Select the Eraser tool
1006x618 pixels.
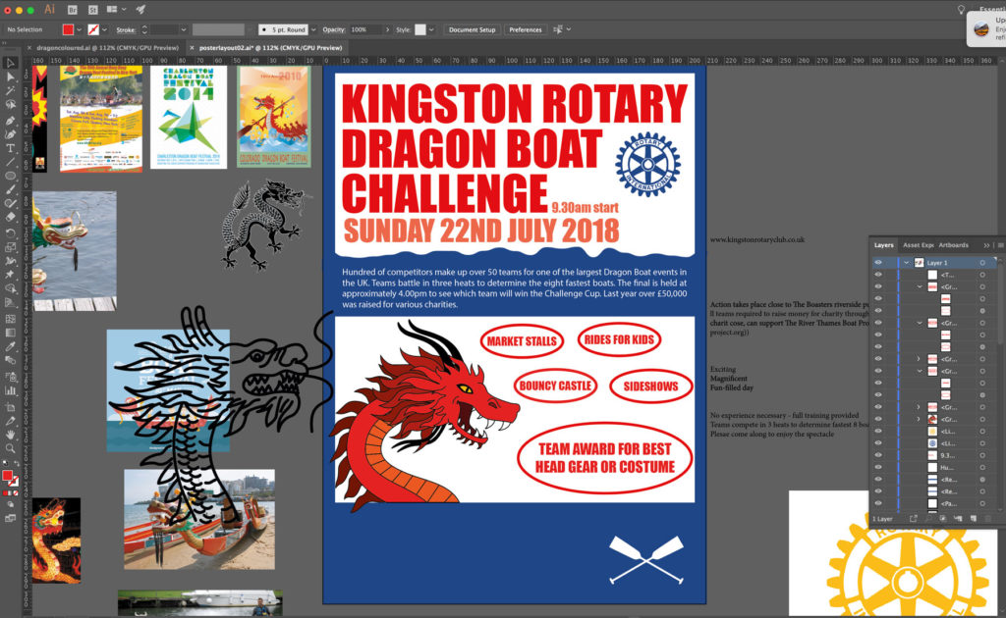point(10,218)
